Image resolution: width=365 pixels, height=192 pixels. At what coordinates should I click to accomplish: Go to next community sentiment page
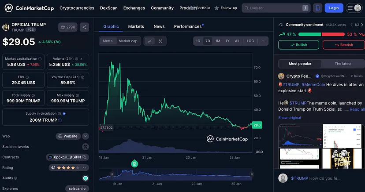(x=362, y=25)
